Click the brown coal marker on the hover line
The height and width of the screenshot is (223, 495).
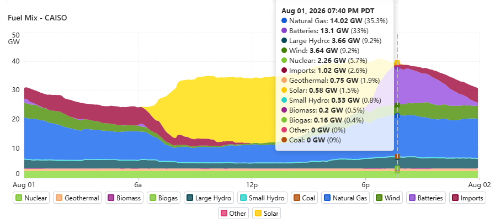click(397, 156)
